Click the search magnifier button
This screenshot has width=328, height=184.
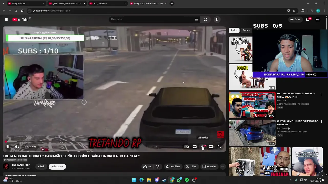pos(206,20)
